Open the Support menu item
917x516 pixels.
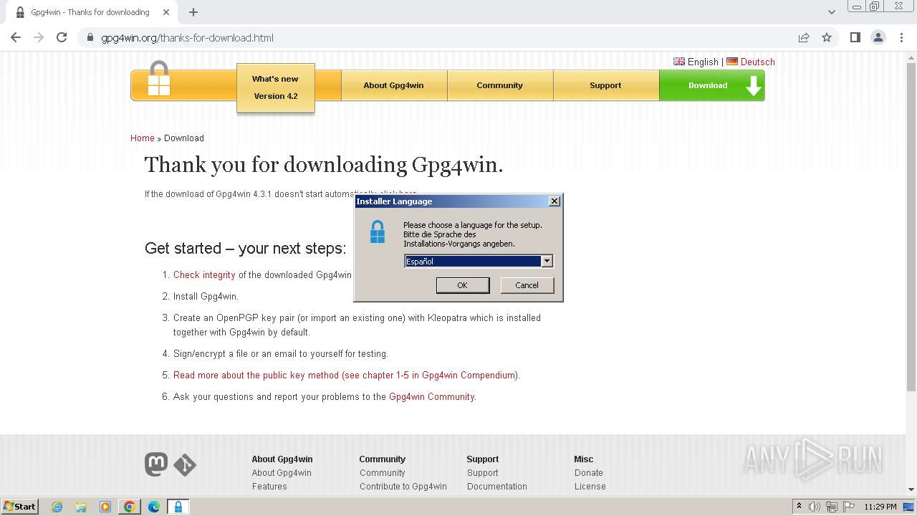pos(605,85)
